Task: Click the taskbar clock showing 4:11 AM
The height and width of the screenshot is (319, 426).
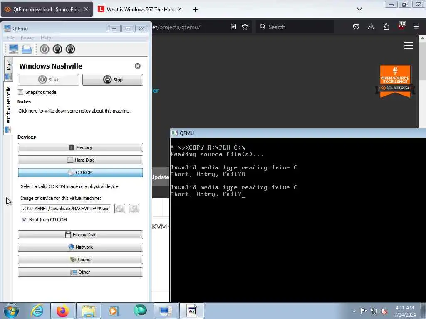Action: 405,311
